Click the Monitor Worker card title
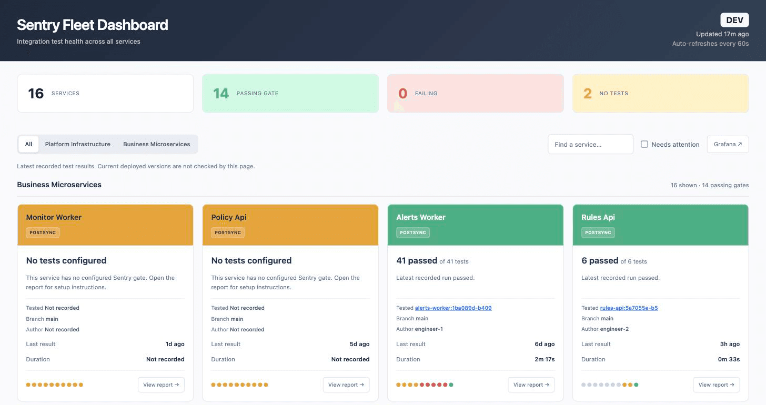This screenshot has width=766, height=405. [54, 217]
